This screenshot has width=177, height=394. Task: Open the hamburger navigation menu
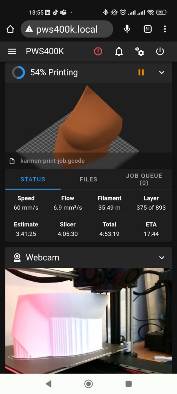[x=12, y=52]
